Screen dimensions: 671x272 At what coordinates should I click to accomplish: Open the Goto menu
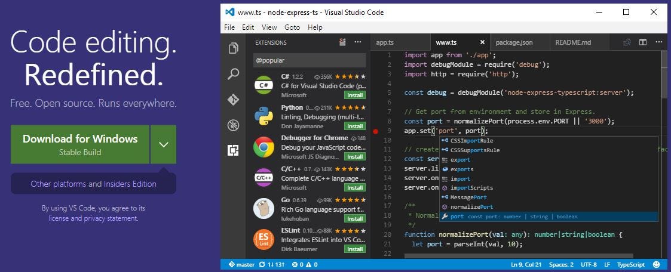pyautogui.click(x=292, y=27)
